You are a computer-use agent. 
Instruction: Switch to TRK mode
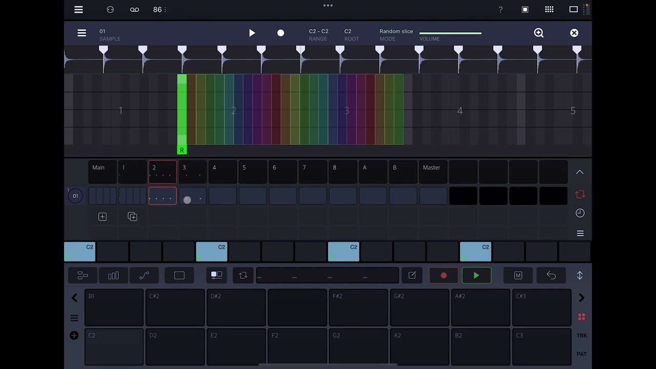coord(582,336)
